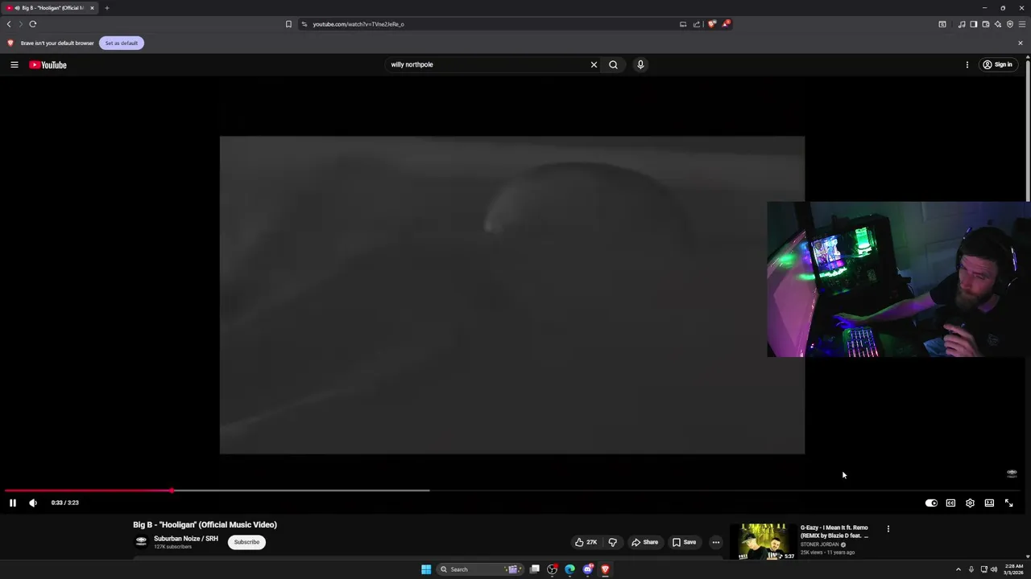Image resolution: width=1031 pixels, height=579 pixels.
Task: Click the address bar URL
Action: (358, 24)
